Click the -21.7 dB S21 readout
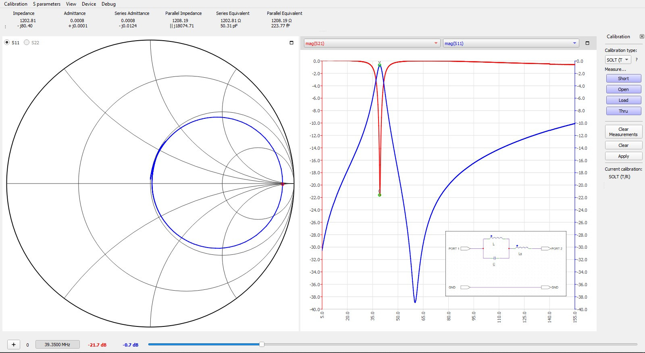The image size is (645, 353). [97, 345]
